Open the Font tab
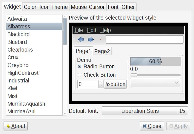194x134 pixels. point(113,7)
